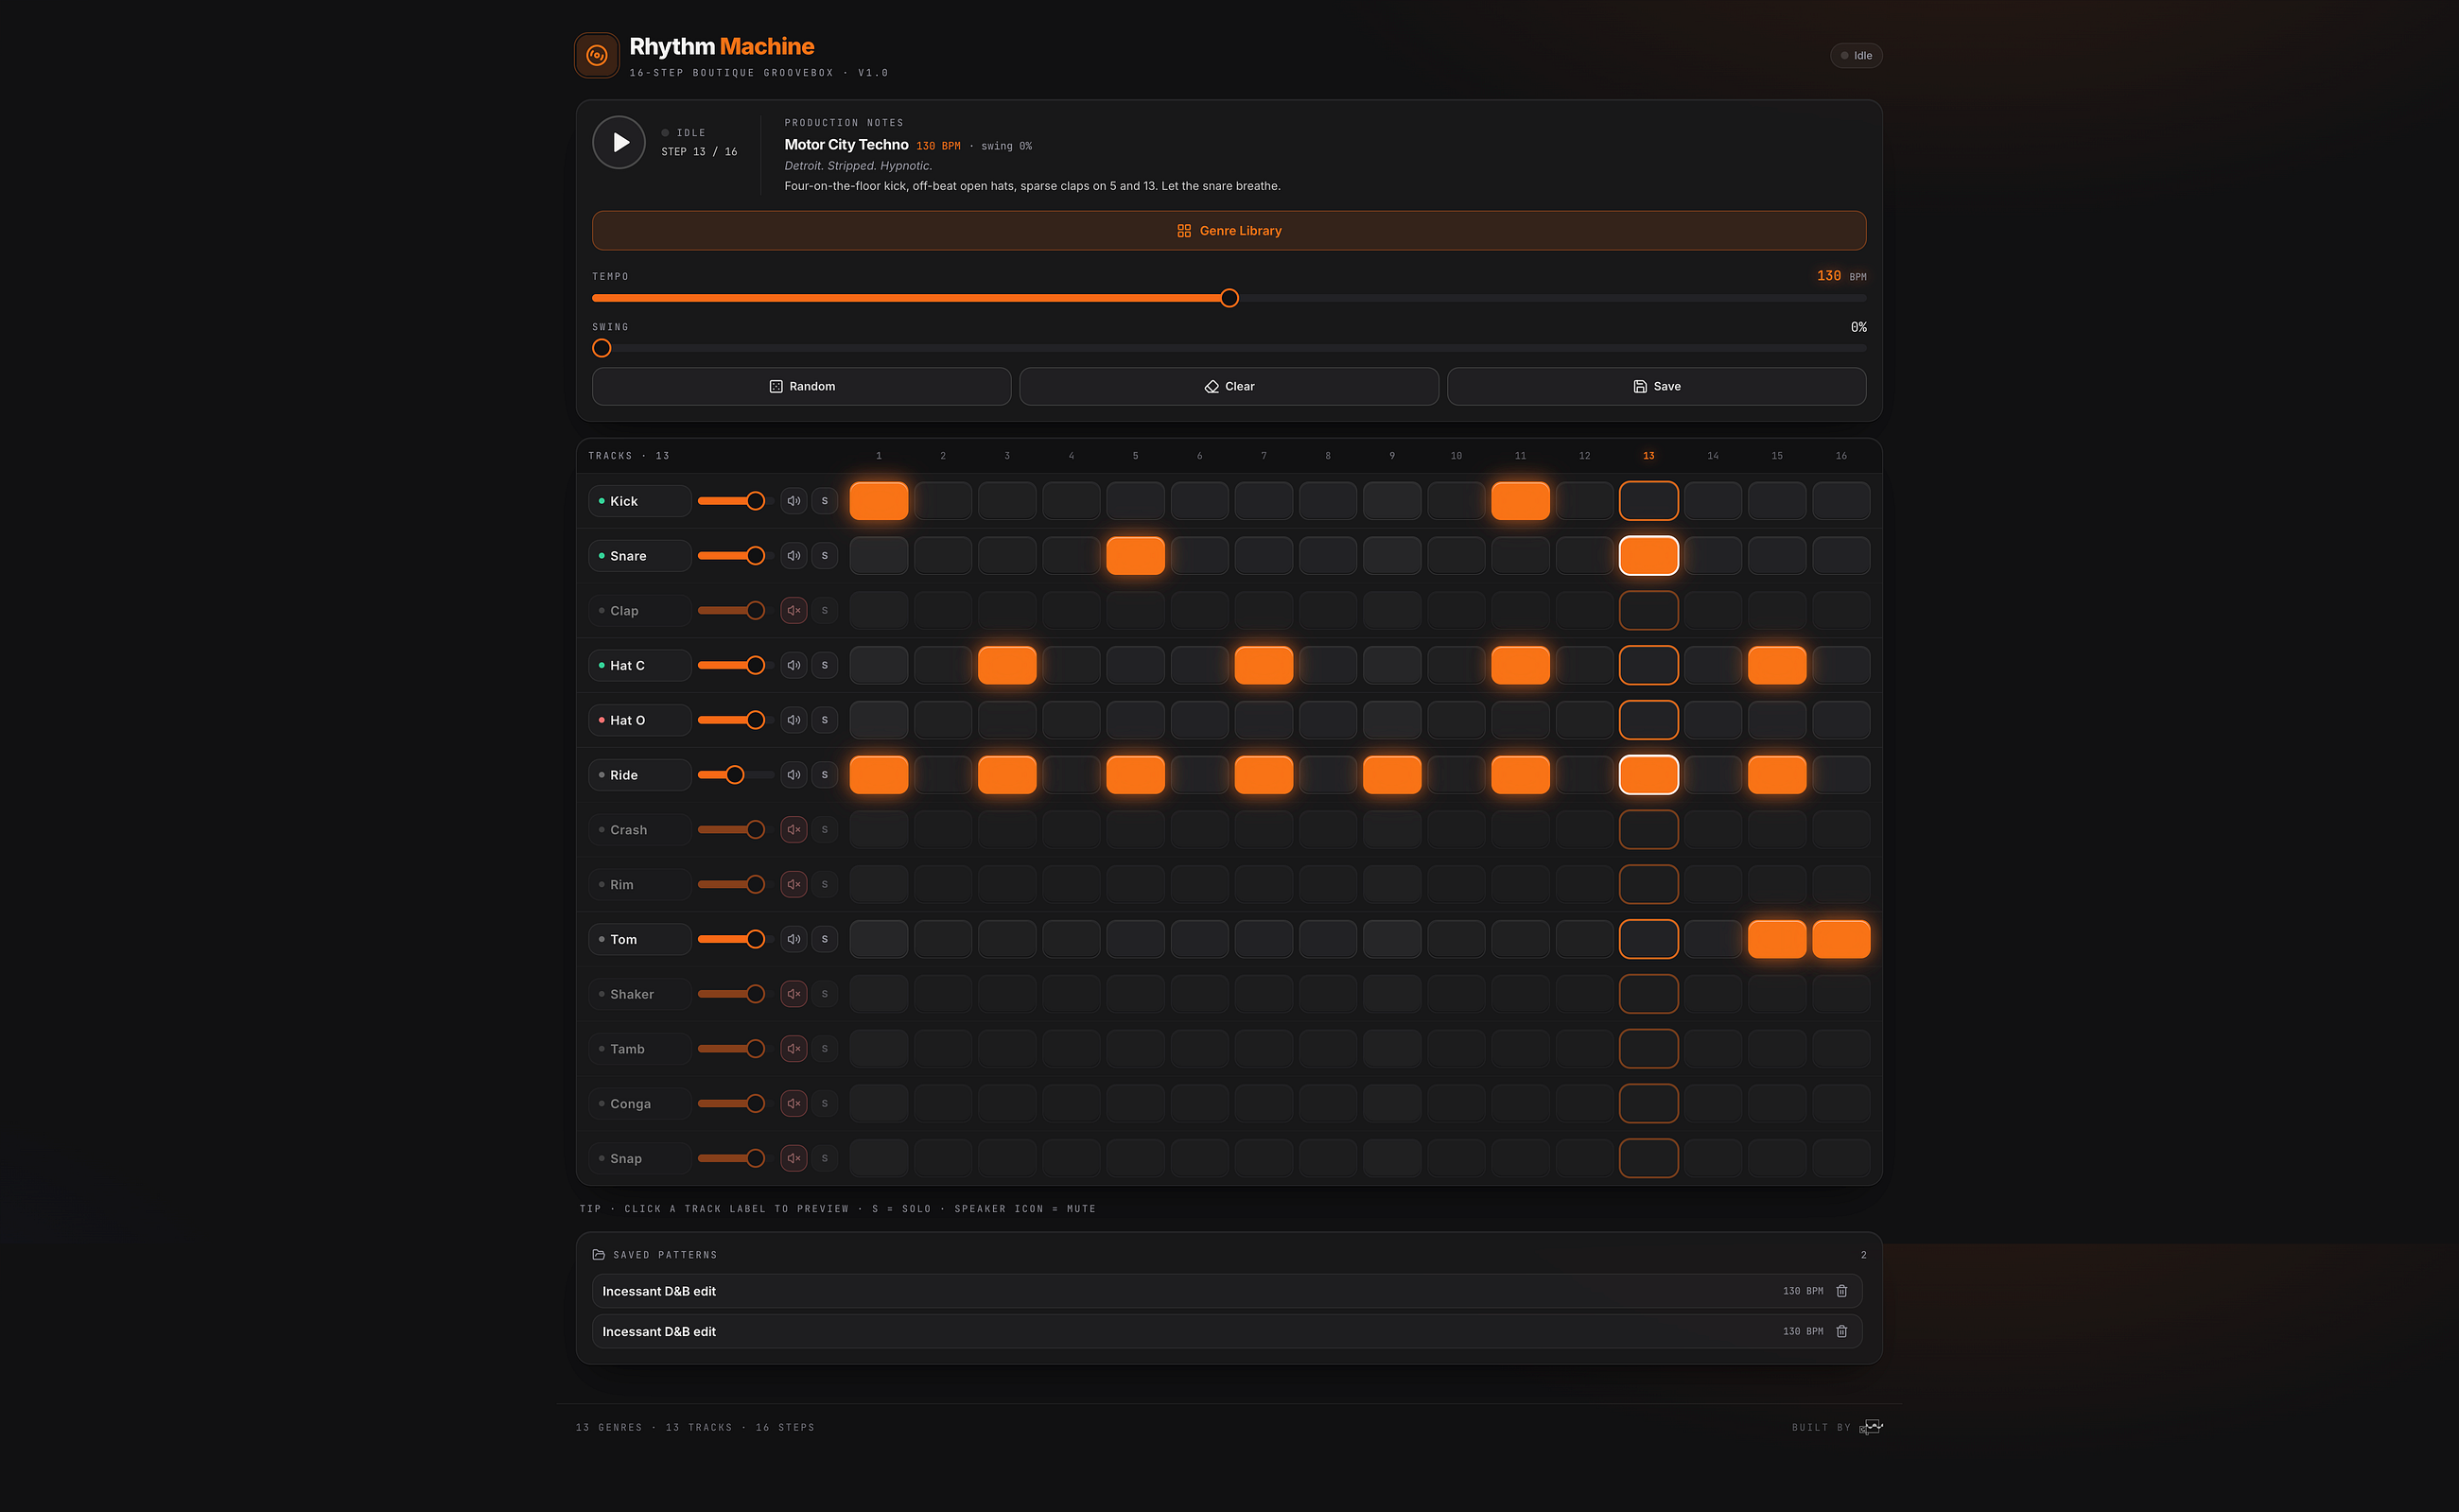Adjust the Ride track volume slider

coord(735,775)
